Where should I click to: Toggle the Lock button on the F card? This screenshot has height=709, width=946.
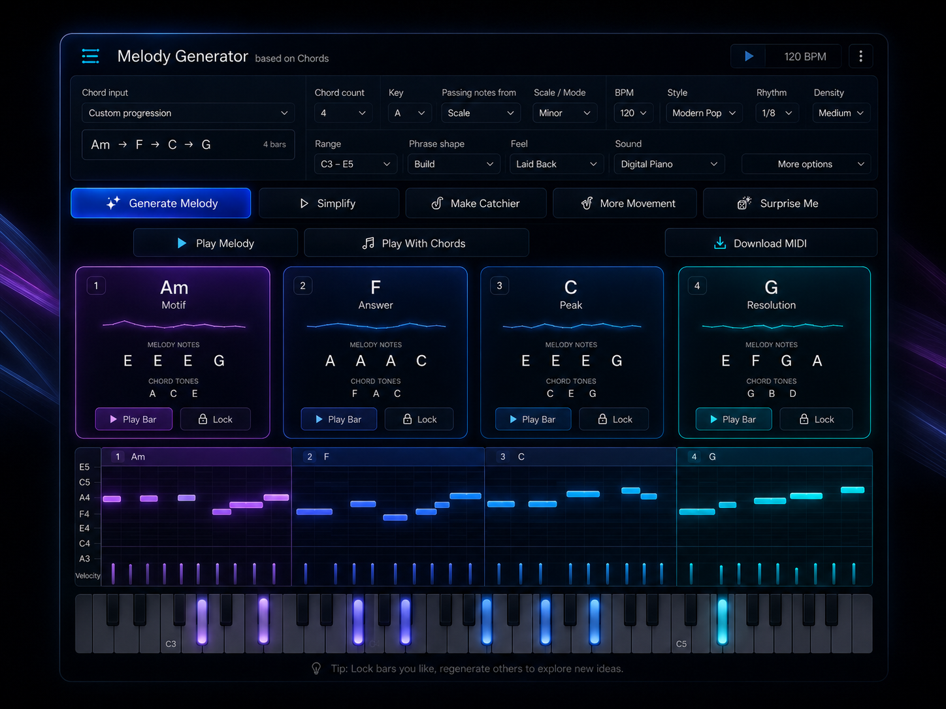(419, 419)
